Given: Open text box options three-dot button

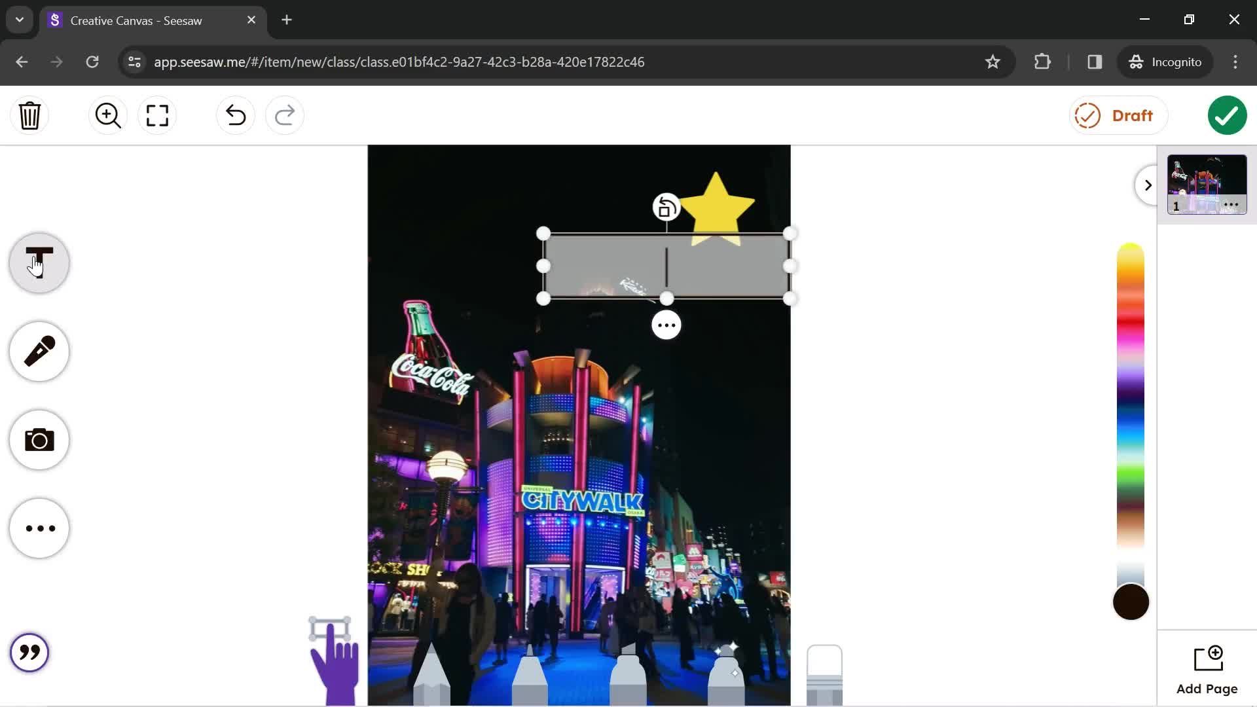Looking at the screenshot, I should click(666, 325).
